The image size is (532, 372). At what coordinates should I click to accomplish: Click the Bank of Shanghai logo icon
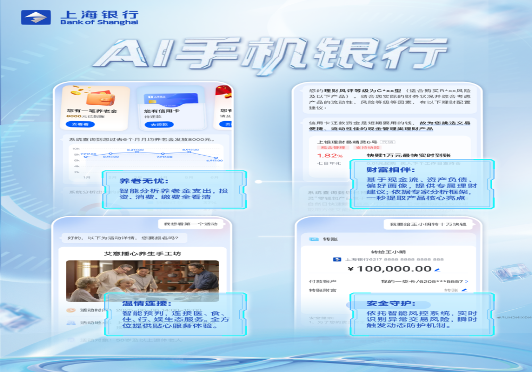(36, 18)
